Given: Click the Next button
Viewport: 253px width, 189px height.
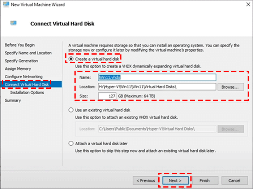Looking at the screenshot, I should pos(175,180).
